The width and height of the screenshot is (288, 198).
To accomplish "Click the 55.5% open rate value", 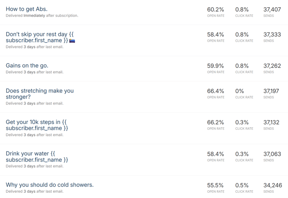I will point(215,185).
